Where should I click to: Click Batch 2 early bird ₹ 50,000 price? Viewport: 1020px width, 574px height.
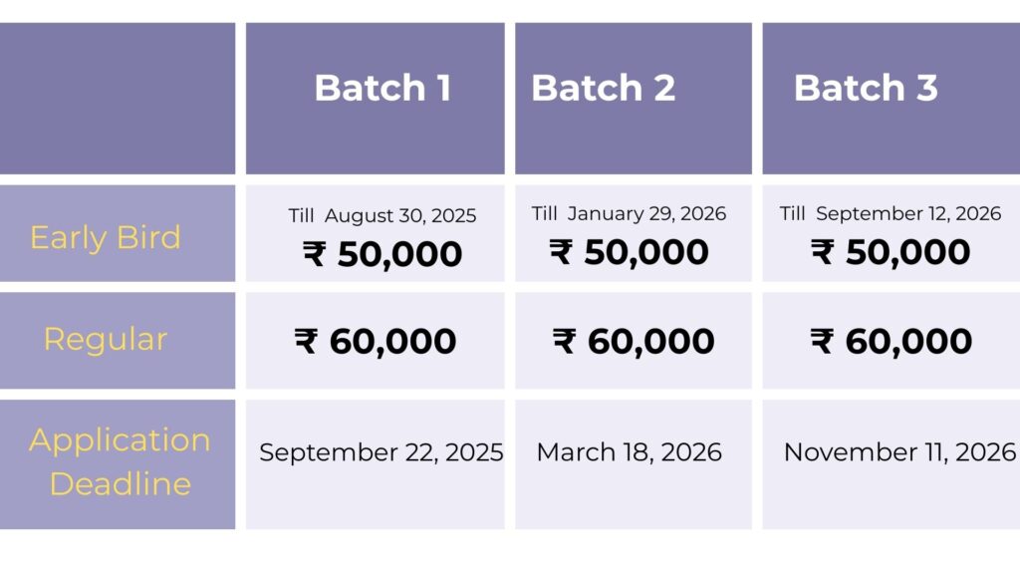point(629,252)
